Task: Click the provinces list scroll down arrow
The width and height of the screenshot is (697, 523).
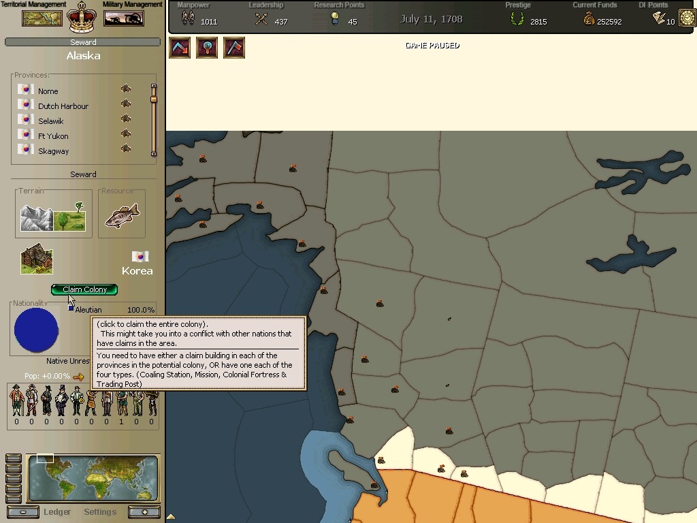Action: [x=154, y=153]
